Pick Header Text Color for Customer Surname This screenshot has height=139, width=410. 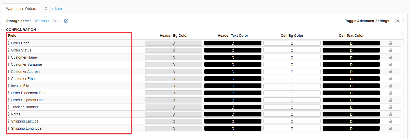point(233,65)
